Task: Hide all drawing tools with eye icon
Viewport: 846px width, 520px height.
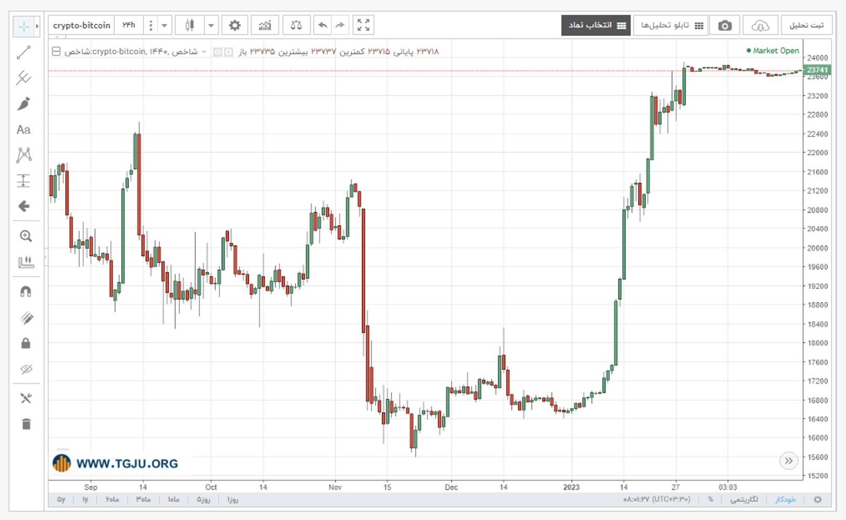Action: (26, 369)
